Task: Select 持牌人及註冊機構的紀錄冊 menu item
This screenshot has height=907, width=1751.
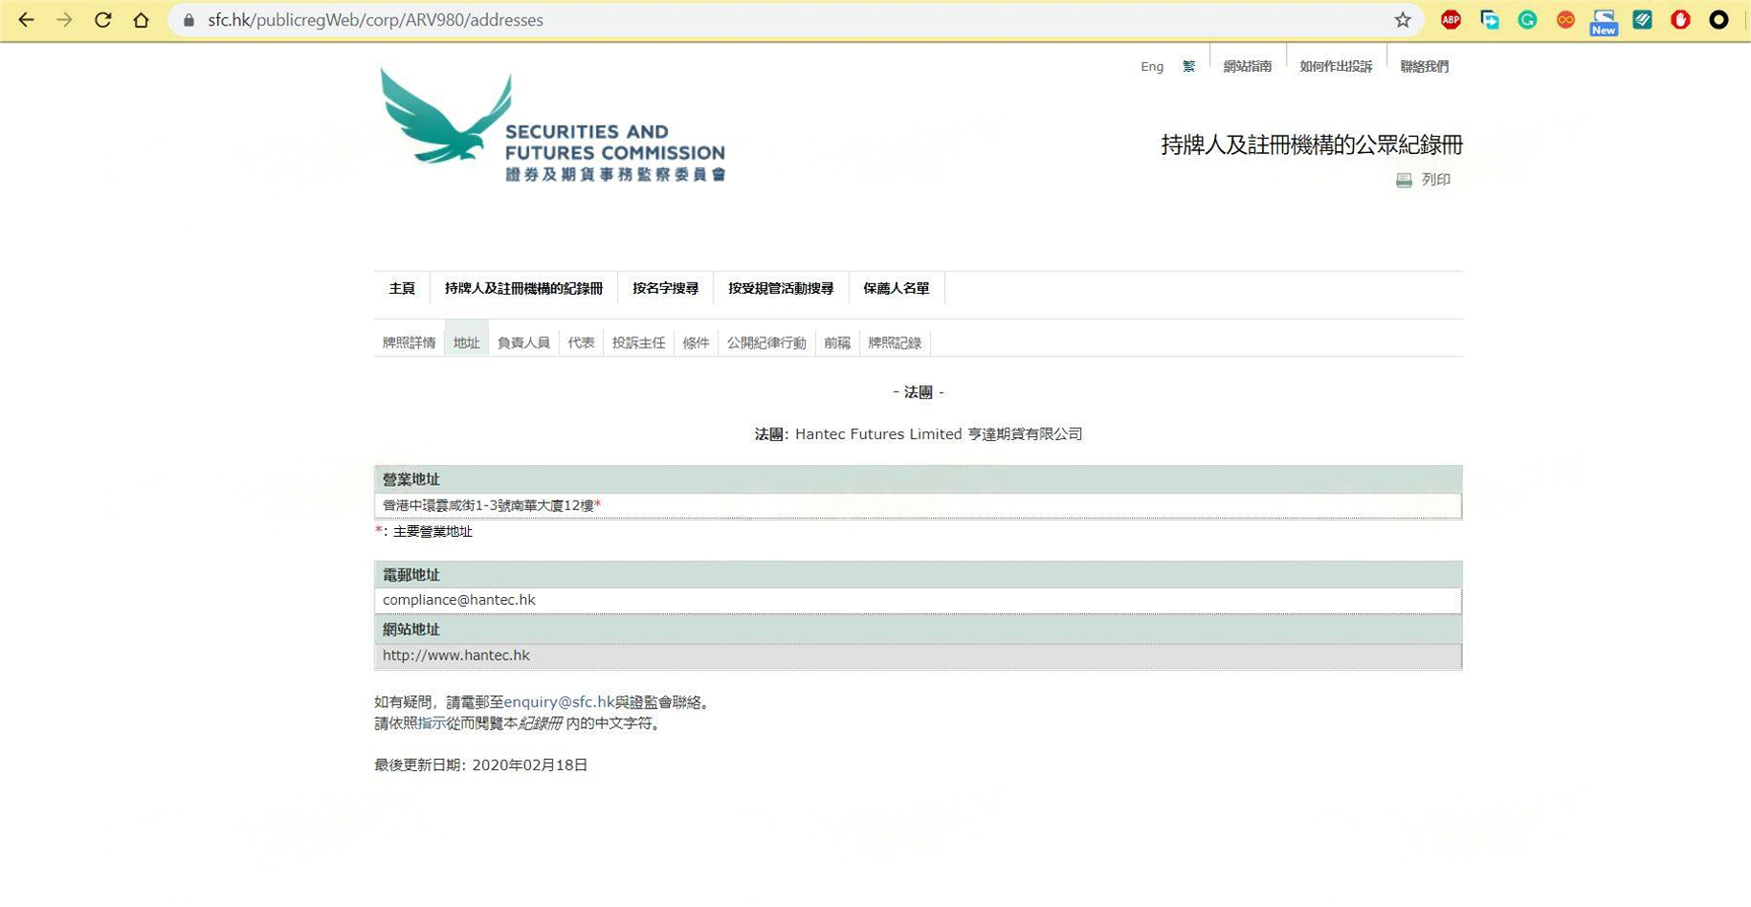Action: click(x=523, y=288)
